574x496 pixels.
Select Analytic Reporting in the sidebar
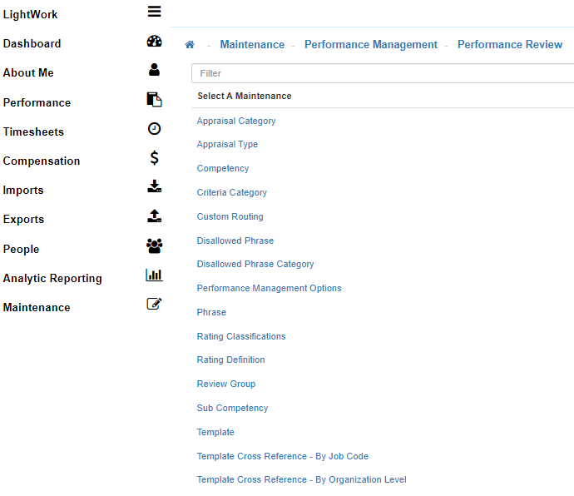(x=52, y=279)
